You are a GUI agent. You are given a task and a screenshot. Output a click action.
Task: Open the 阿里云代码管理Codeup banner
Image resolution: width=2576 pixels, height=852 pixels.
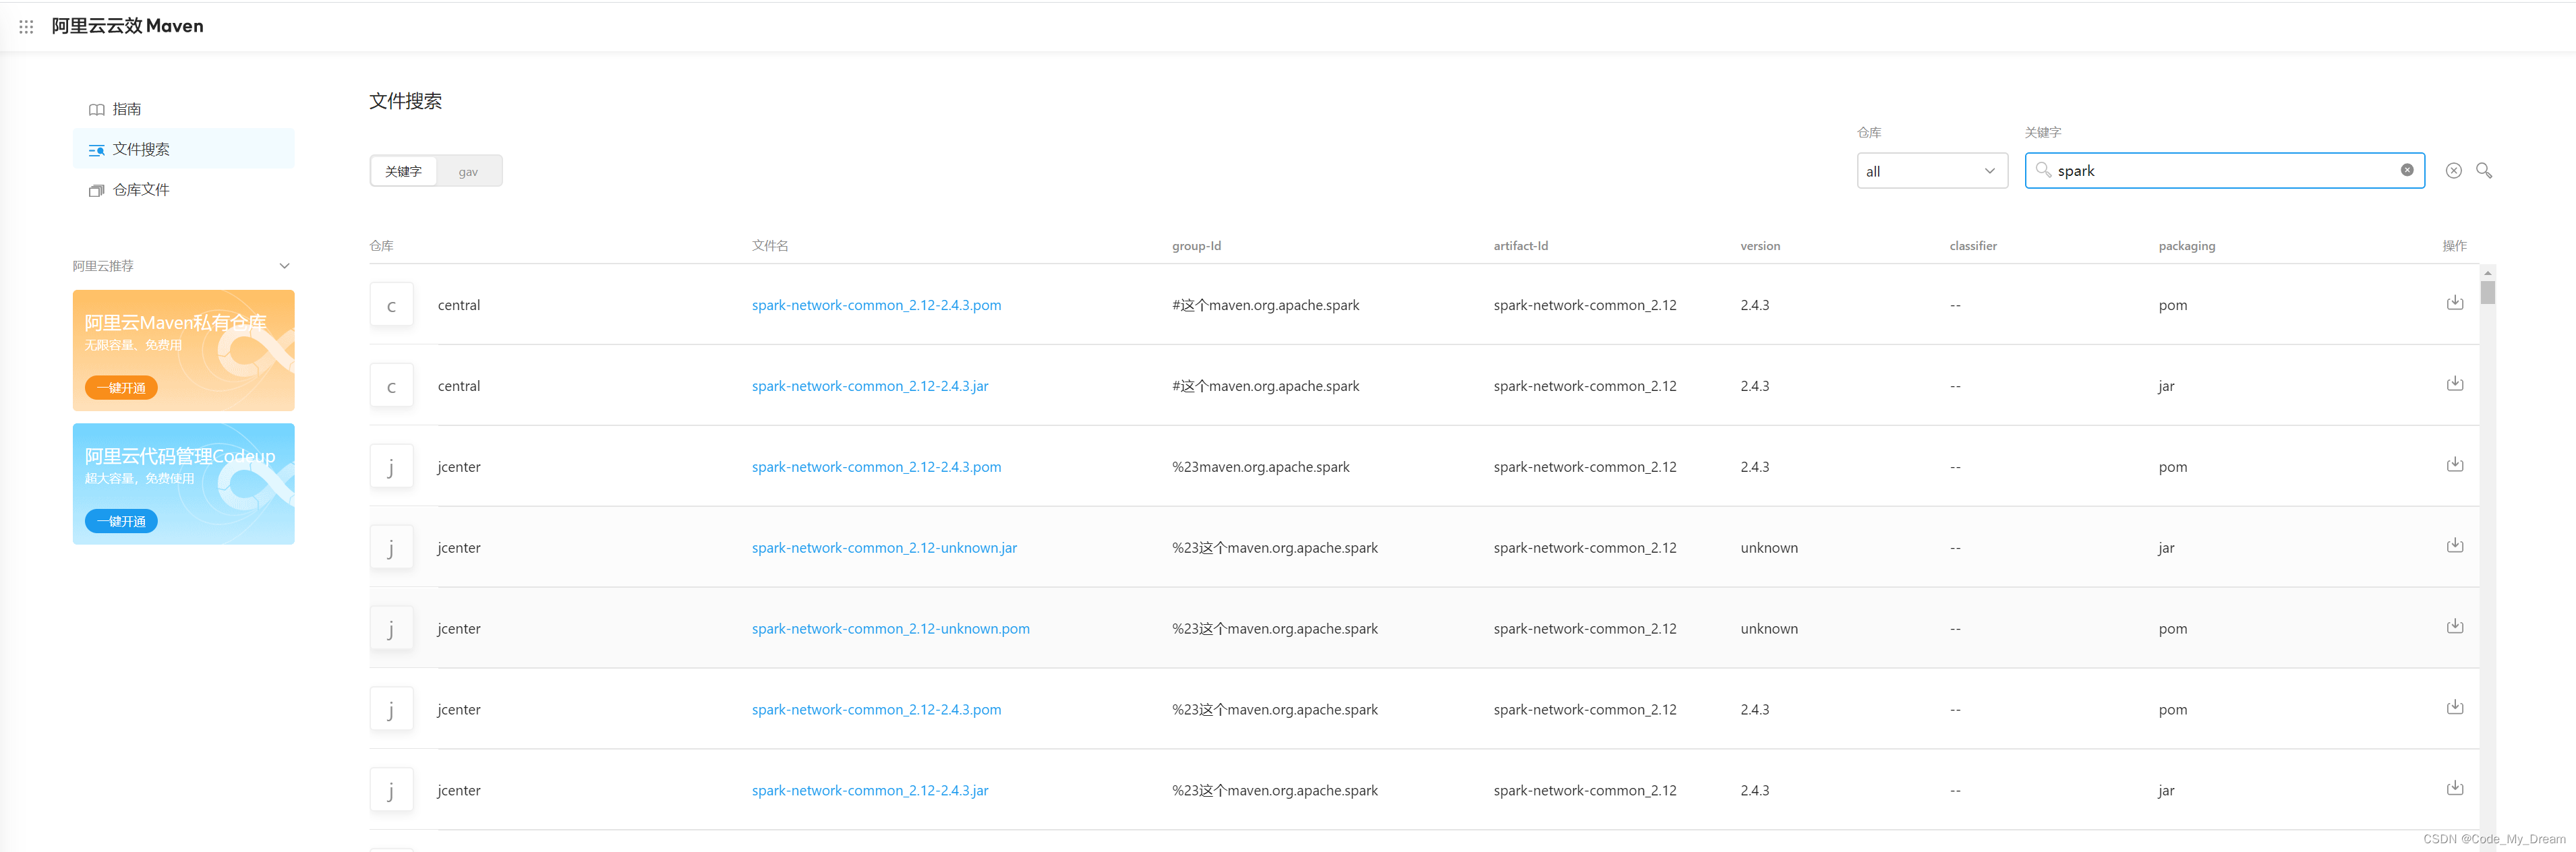pyautogui.click(x=183, y=483)
